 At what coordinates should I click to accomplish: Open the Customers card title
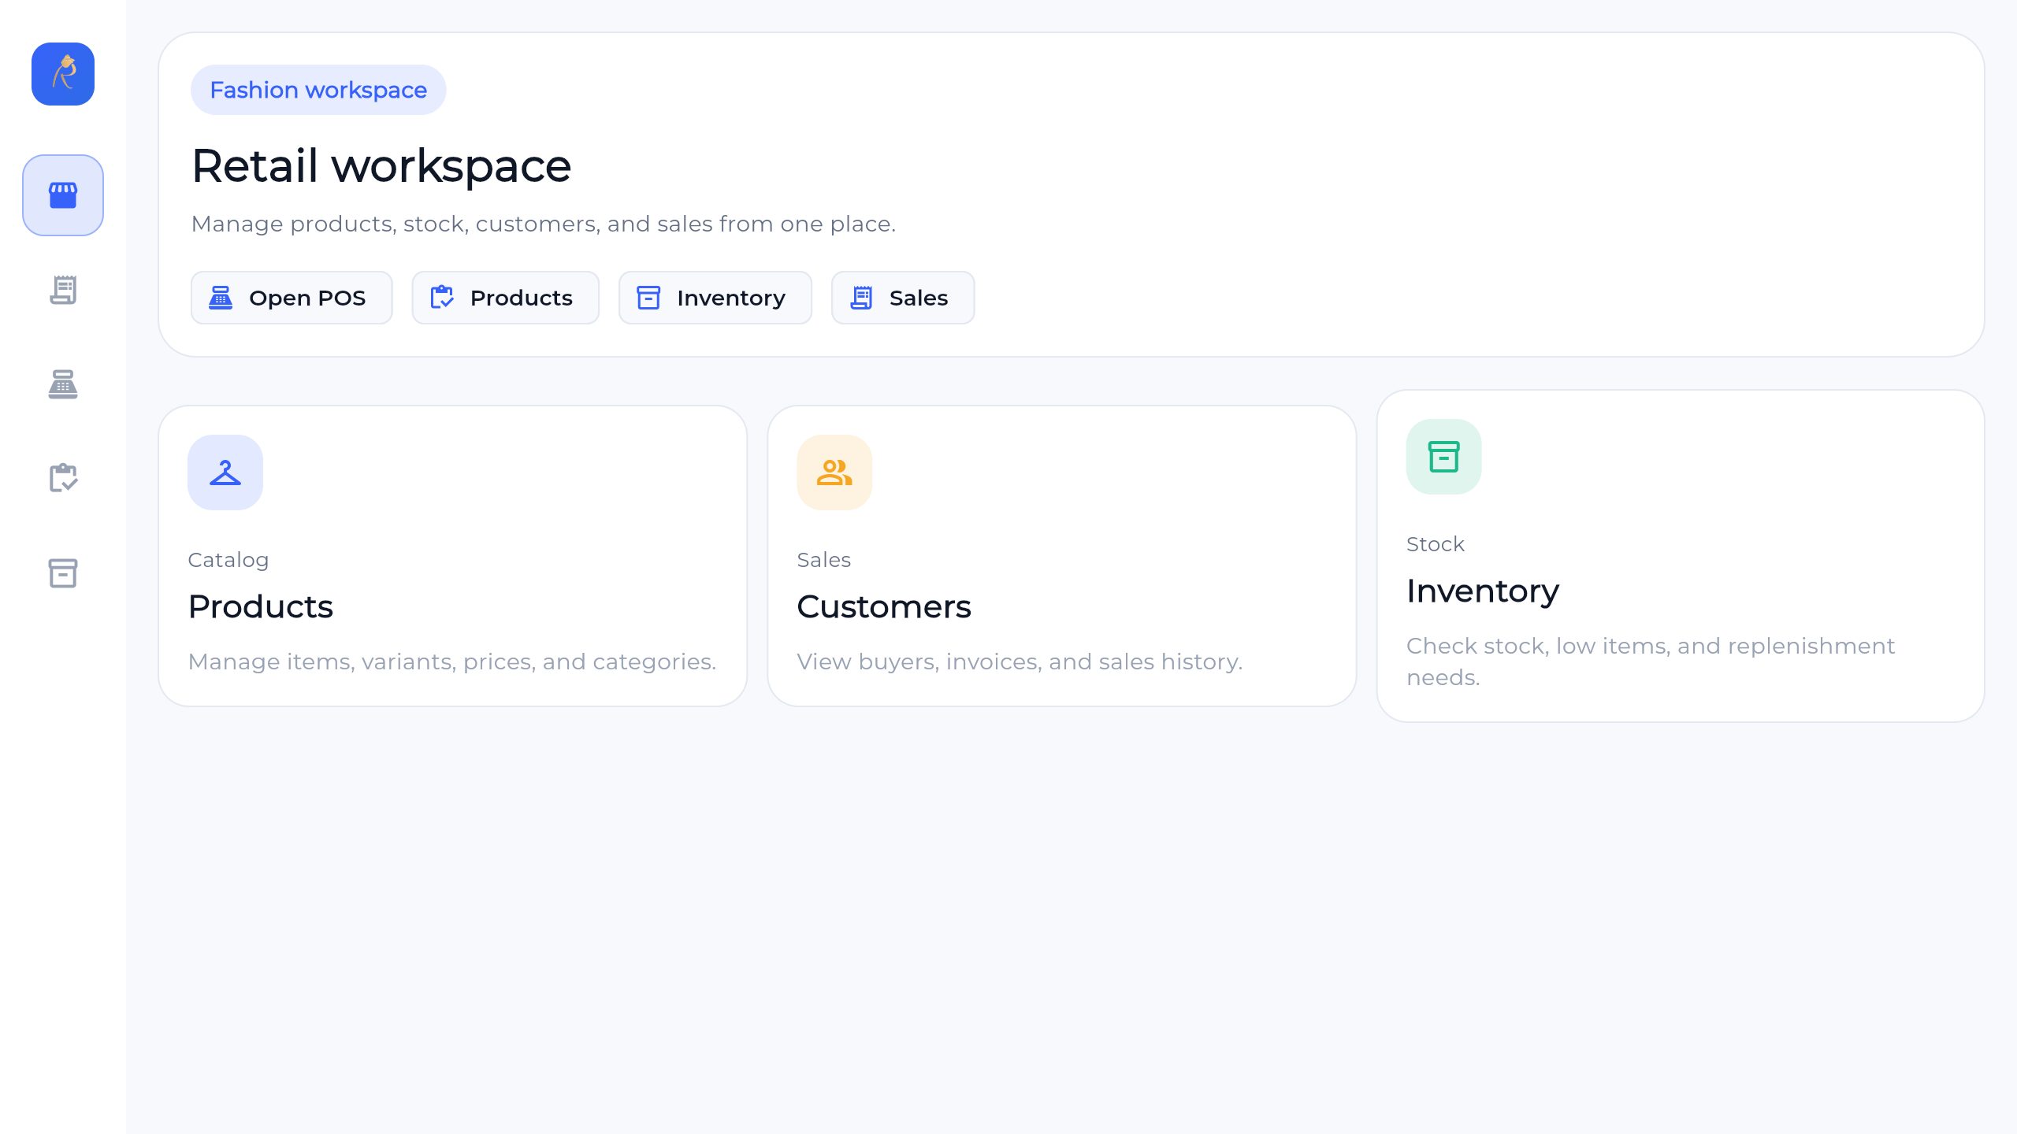coord(884,606)
